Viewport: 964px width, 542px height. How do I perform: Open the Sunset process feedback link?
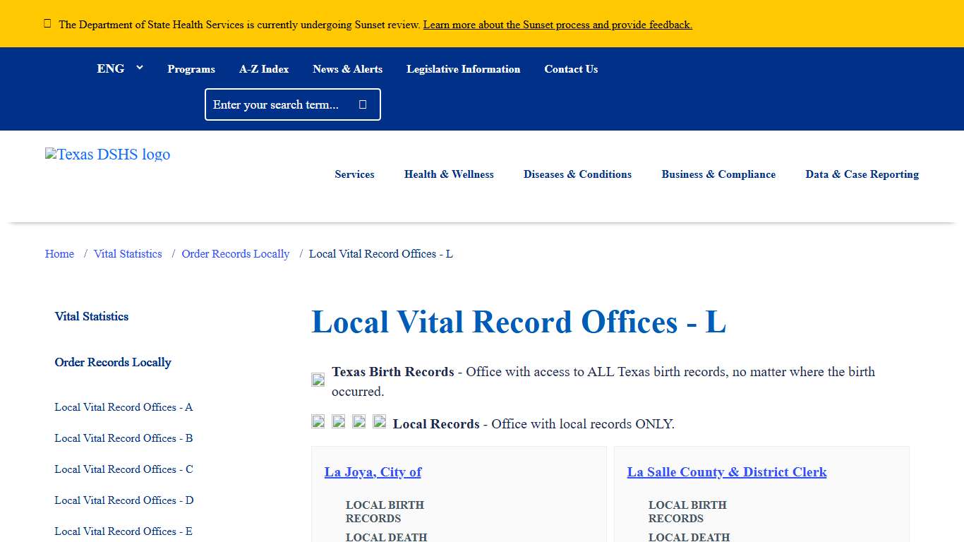557,24
